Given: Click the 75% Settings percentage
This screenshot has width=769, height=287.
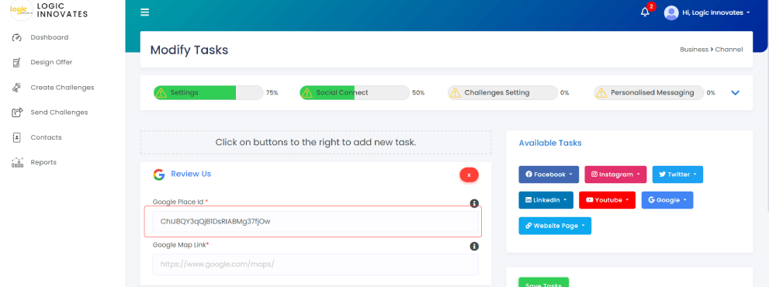Looking at the screenshot, I should tap(272, 92).
